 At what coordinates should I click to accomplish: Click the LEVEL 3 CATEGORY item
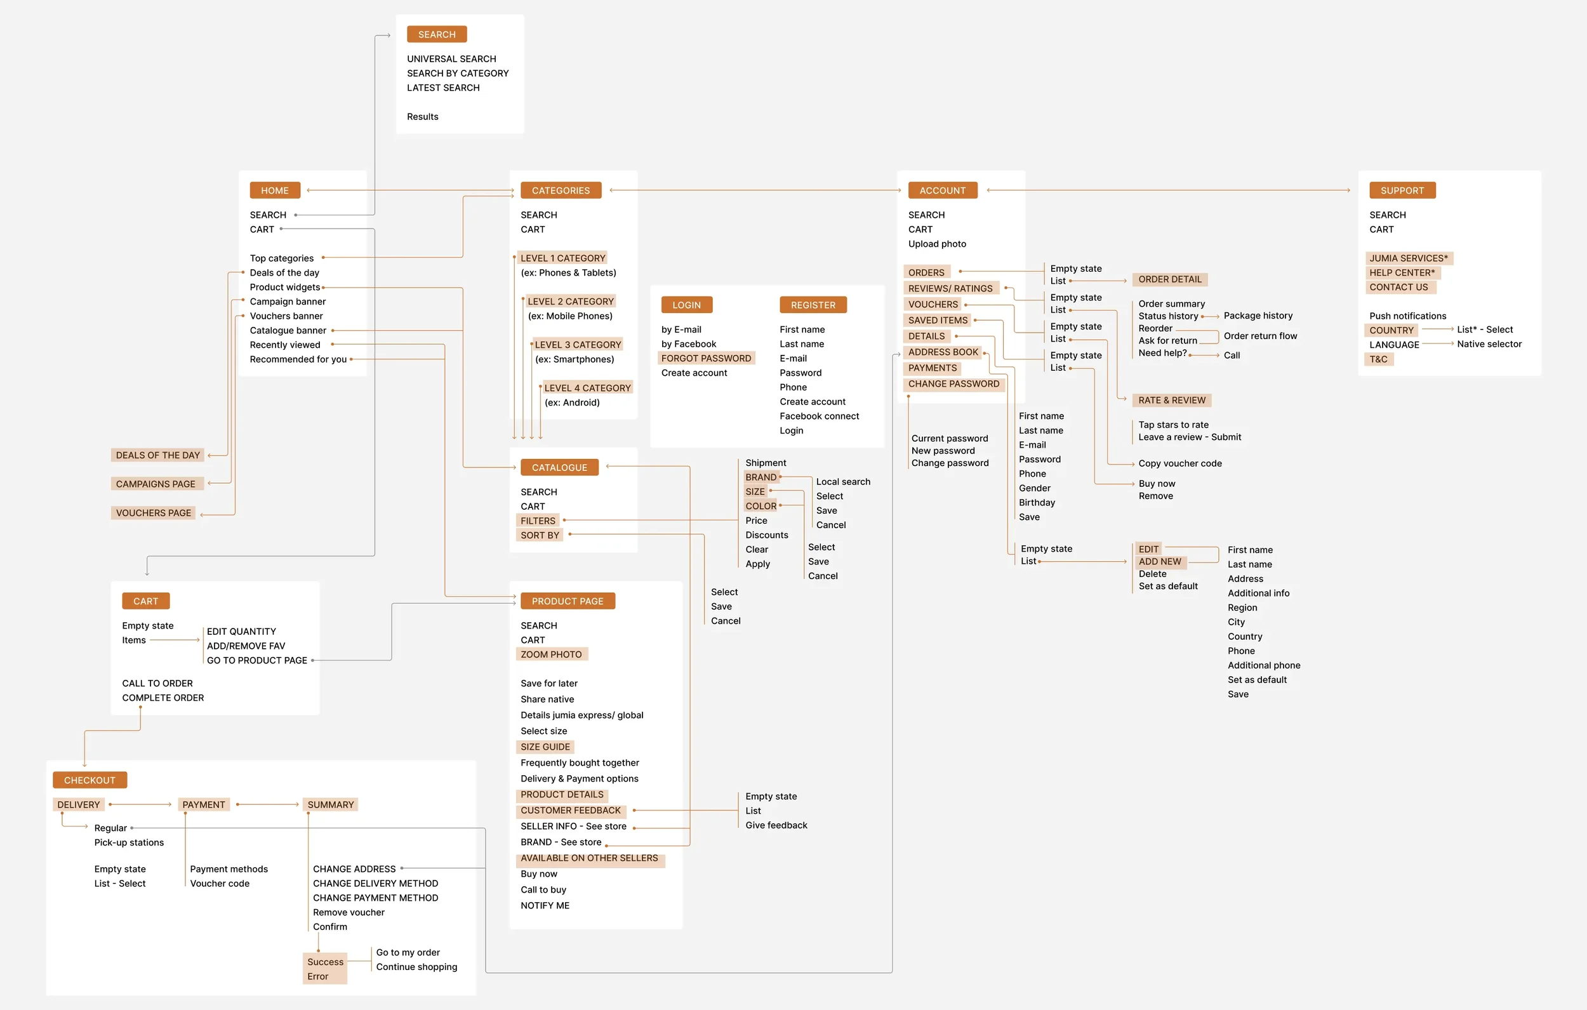pyautogui.click(x=577, y=345)
